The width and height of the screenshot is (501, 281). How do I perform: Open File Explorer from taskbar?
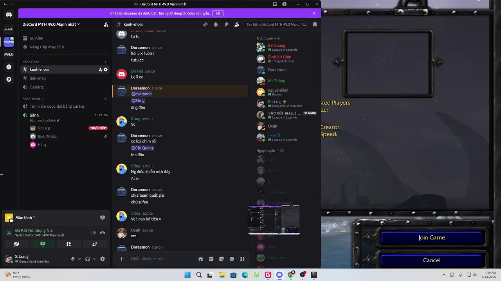pyautogui.click(x=222, y=275)
